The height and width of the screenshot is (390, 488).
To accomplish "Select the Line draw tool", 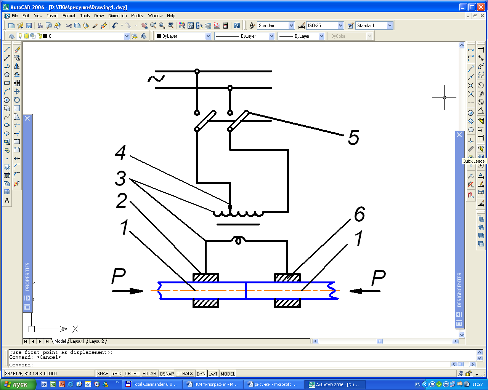I will (7, 50).
